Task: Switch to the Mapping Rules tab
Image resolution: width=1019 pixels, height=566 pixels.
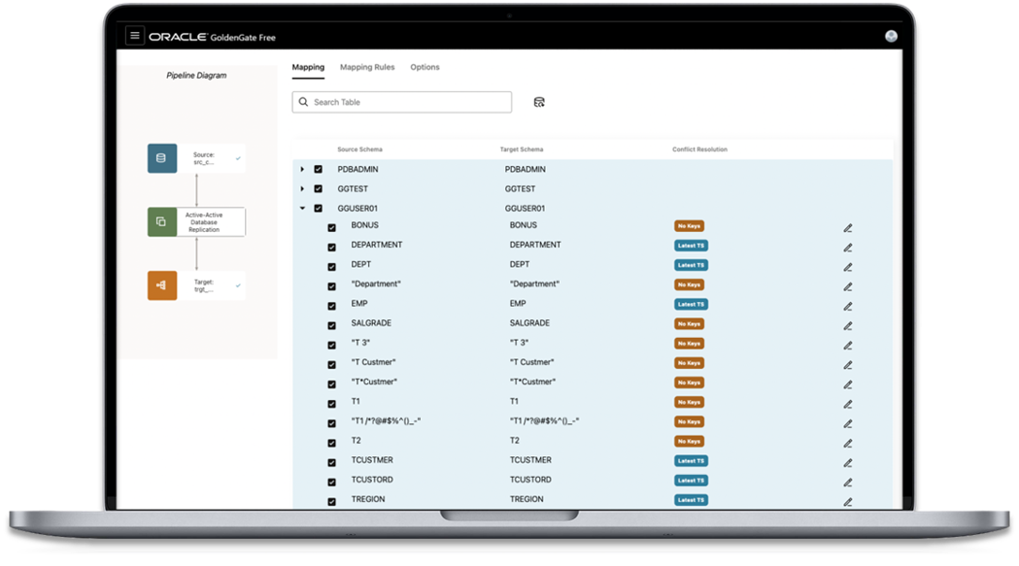Action: tap(367, 67)
